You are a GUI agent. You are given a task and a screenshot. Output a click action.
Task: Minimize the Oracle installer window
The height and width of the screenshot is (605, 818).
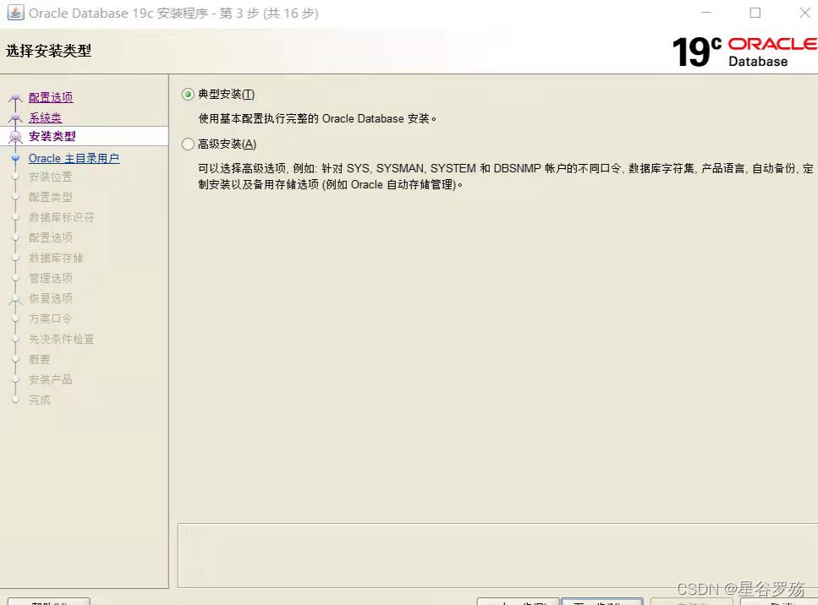point(706,13)
